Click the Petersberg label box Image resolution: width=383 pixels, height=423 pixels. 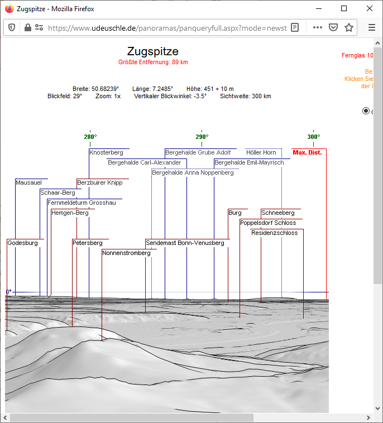tap(88, 243)
